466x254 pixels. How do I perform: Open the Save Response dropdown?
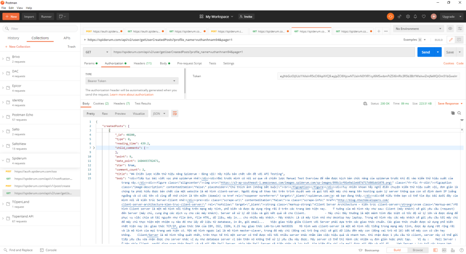450,103
